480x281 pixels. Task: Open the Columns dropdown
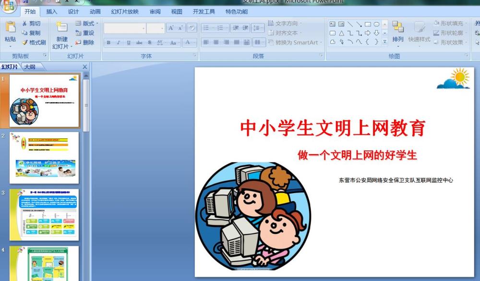pyautogui.click(x=259, y=42)
